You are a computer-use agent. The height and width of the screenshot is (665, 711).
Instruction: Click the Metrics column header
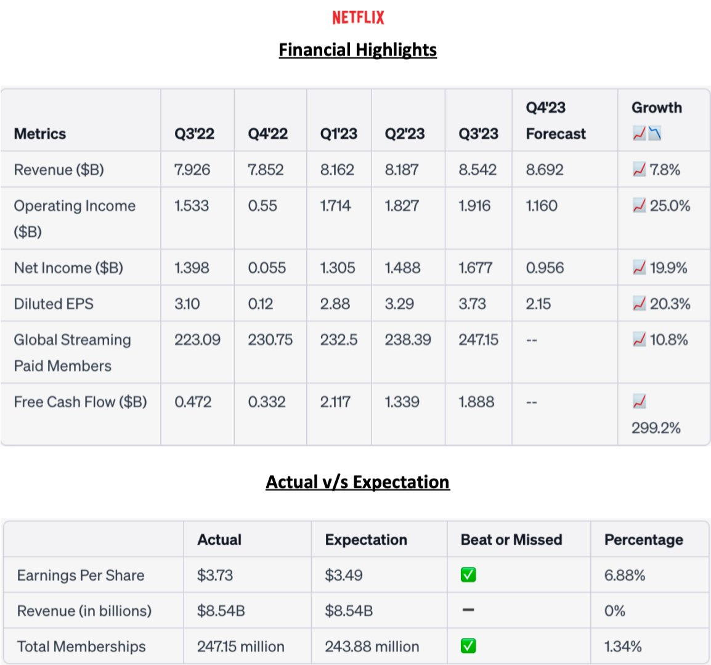(x=40, y=134)
